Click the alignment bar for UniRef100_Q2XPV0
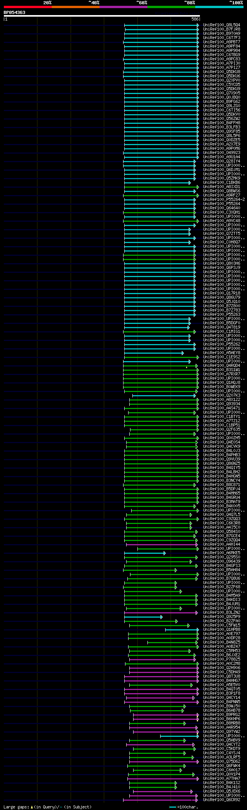247x810 pixels. pos(161,80)
